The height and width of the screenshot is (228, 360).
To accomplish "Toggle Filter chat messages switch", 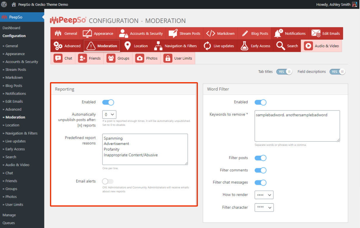I will (x=260, y=183).
